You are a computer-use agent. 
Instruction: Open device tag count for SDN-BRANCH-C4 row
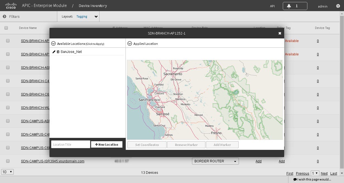(318, 81)
